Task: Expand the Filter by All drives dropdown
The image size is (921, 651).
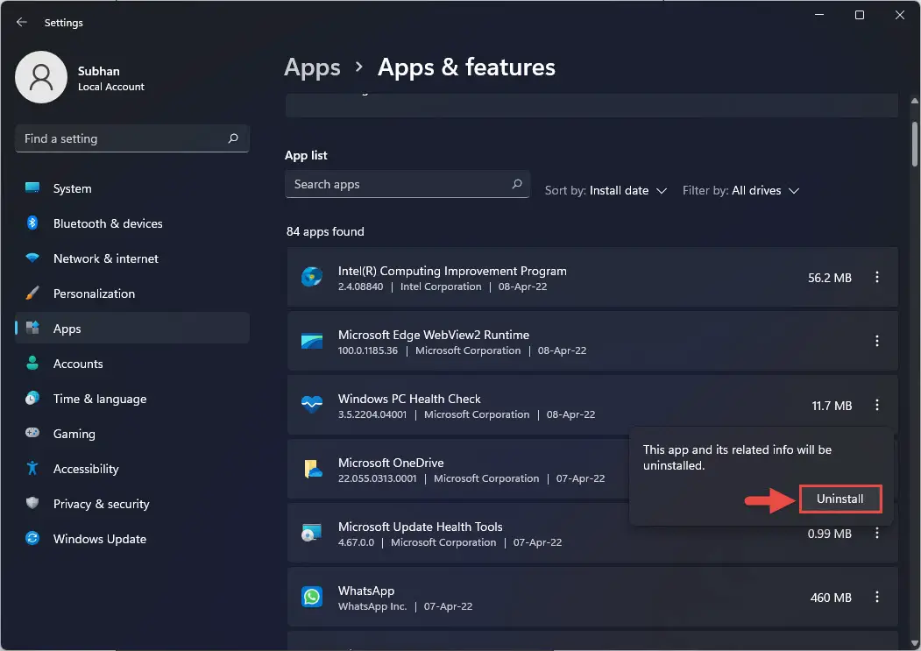Action: pos(740,190)
